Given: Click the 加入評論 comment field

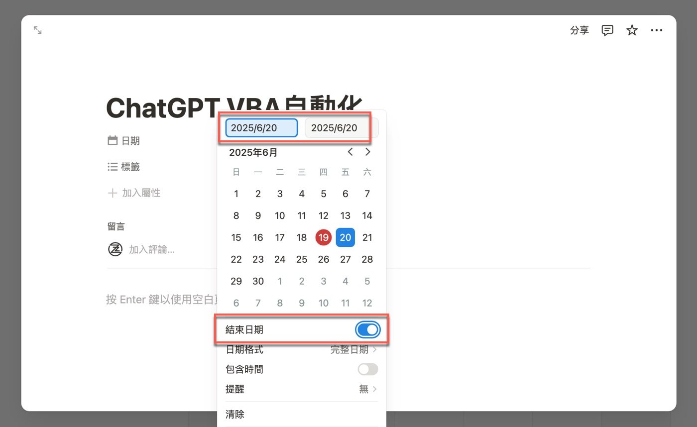Looking at the screenshot, I should pyautogui.click(x=152, y=249).
